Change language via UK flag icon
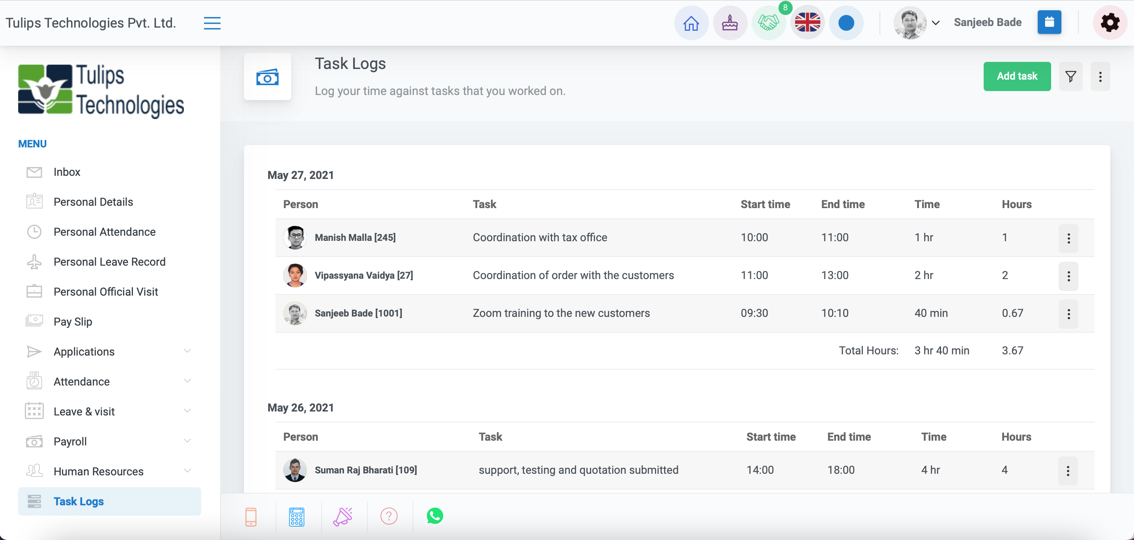The height and width of the screenshot is (540, 1134). 807,23
